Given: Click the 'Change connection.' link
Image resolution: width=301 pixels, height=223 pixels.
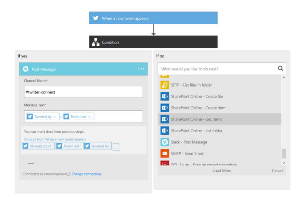Looking at the screenshot, I should point(86,174).
